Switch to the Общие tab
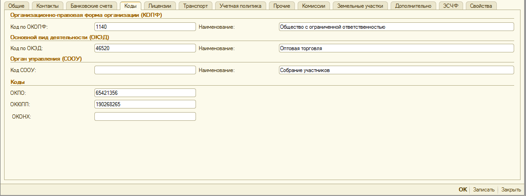The image size is (526, 196). click(16, 6)
